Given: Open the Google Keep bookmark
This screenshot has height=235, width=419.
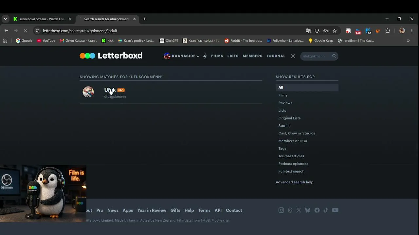Looking at the screenshot, I should (321, 41).
